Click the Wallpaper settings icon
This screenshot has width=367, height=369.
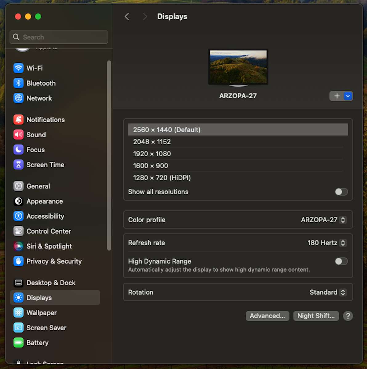click(18, 313)
